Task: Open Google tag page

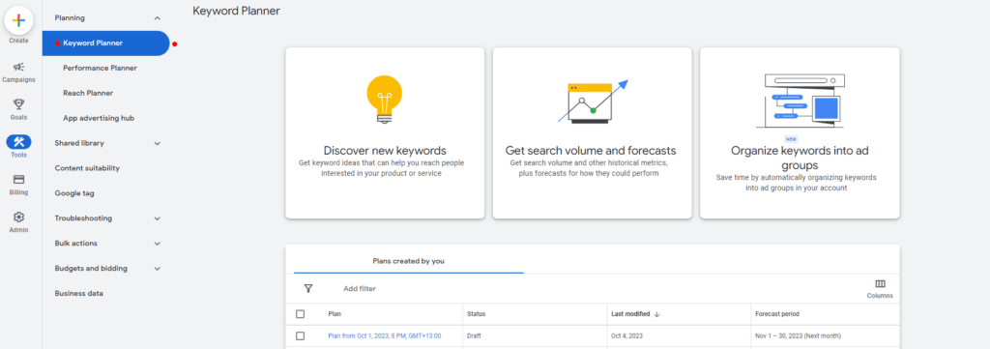Action: click(74, 193)
